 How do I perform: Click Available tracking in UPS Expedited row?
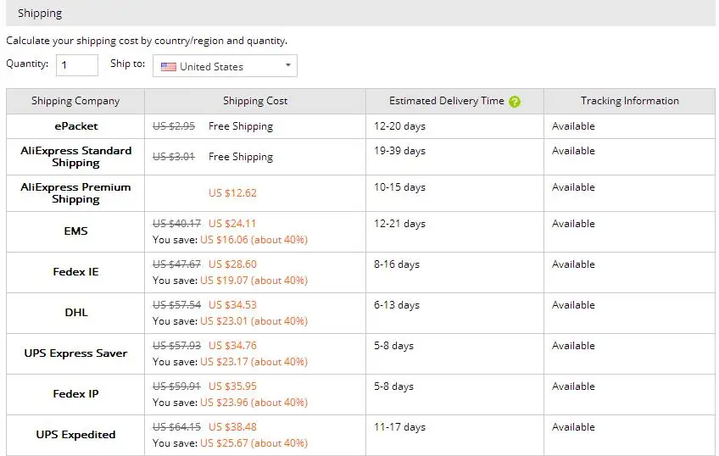(573, 427)
